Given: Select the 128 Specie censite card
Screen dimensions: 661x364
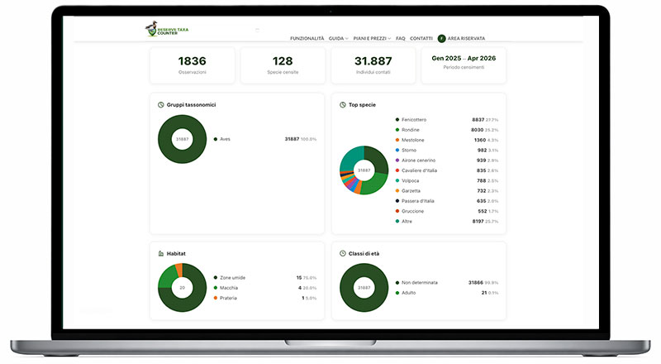Looking at the screenshot, I should click(x=283, y=65).
